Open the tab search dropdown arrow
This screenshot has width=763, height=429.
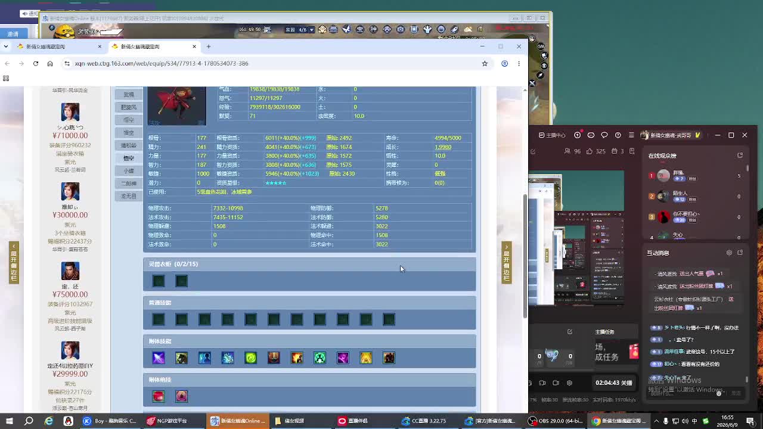6,46
